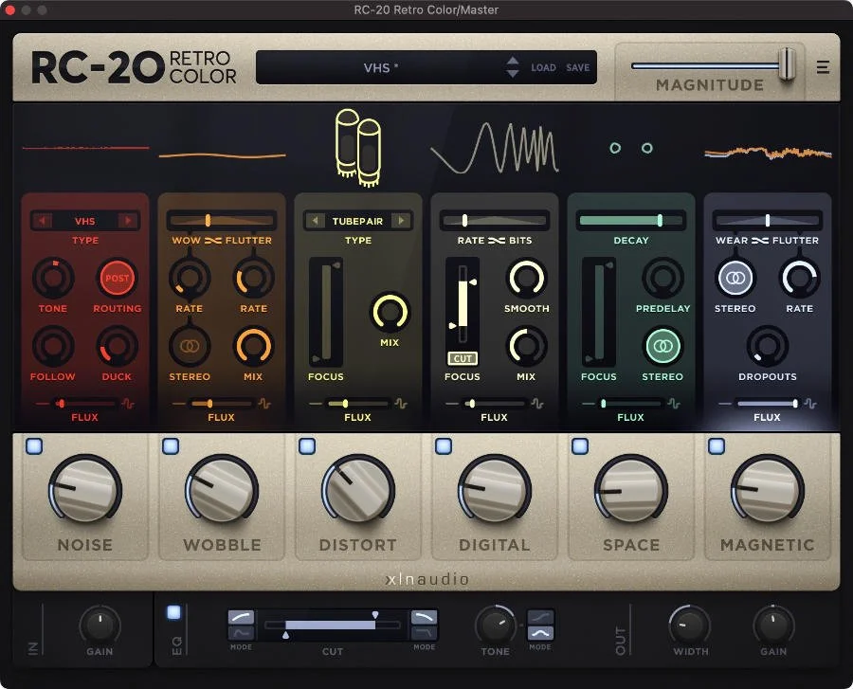The height and width of the screenshot is (689, 853).
Task: Click Noise DUCK knob
Action: click(117, 346)
